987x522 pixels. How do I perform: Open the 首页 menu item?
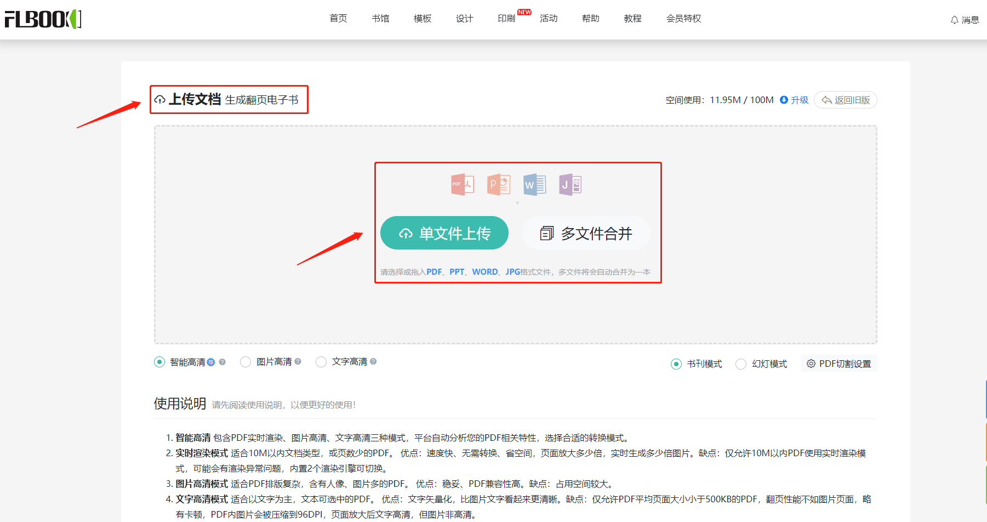pyautogui.click(x=338, y=19)
